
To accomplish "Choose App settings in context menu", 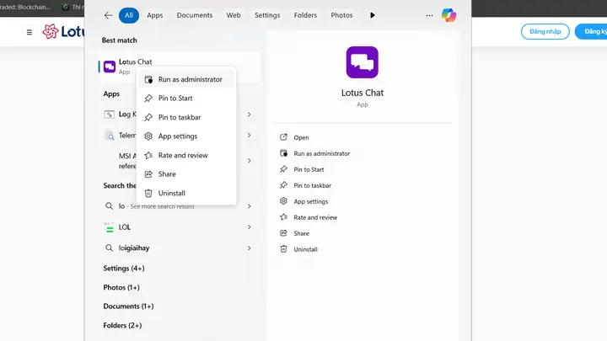I will pos(186,136).
